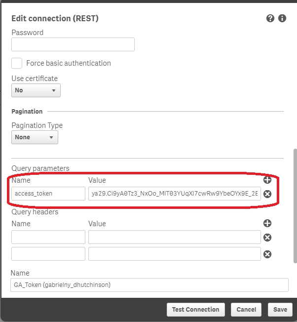Expand the Pagination Type dropdown
The width and height of the screenshot is (297, 322).
pos(35,137)
